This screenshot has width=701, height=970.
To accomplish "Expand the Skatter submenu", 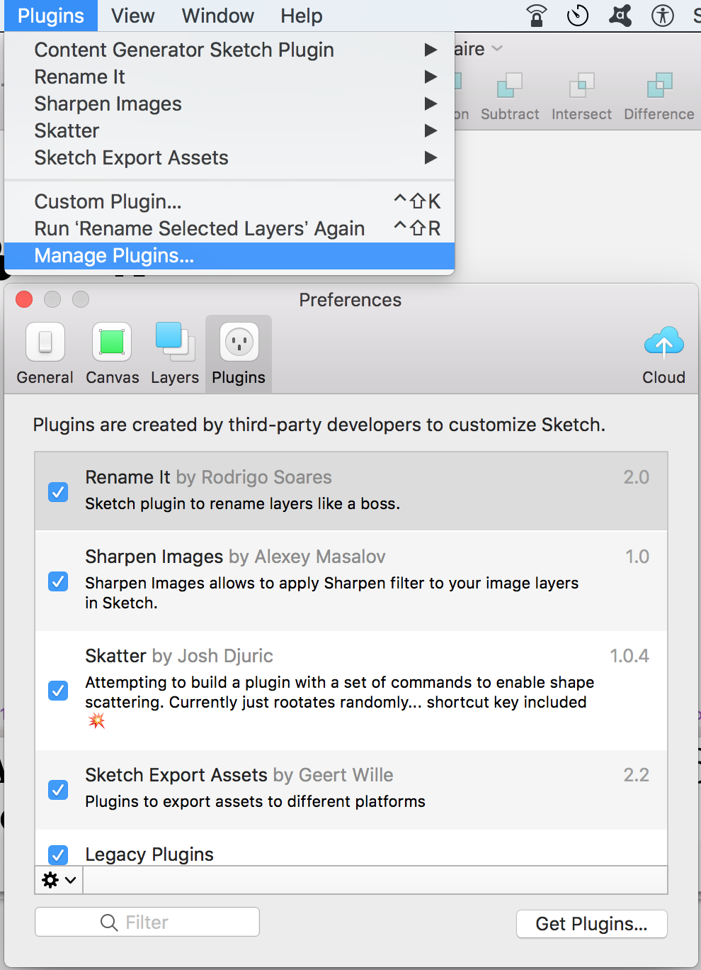I will (x=229, y=130).
